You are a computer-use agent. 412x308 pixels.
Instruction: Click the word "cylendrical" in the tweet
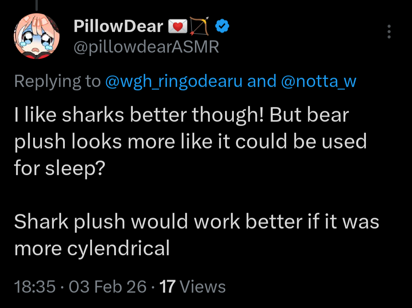pyautogui.click(x=118, y=248)
